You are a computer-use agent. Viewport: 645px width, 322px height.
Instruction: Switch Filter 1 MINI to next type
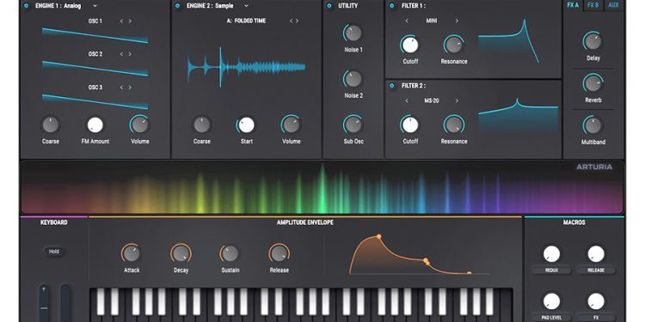[x=457, y=21]
